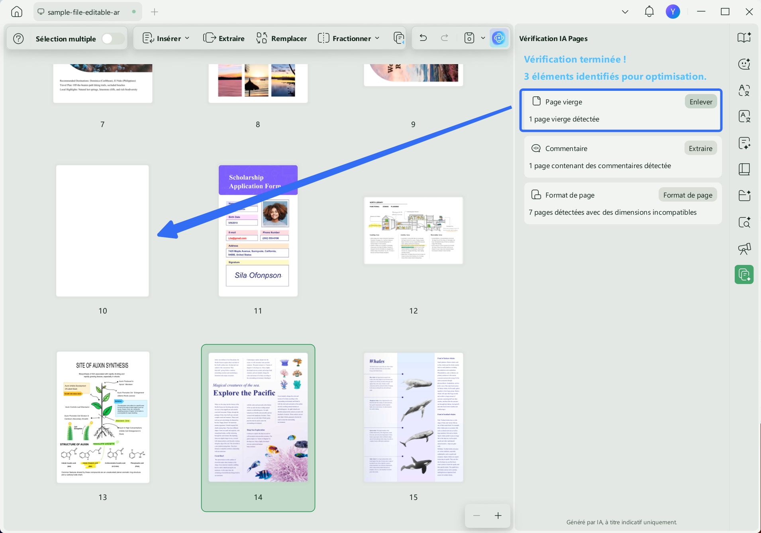Select page 9 thumbnail
Viewport: 761px width, 533px height.
coord(414,74)
